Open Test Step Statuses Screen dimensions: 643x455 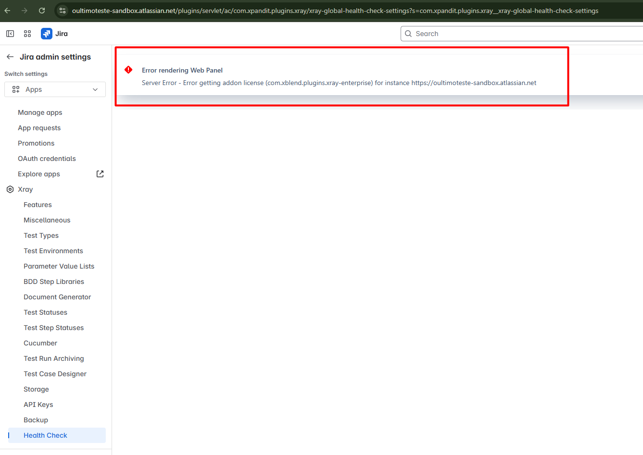pos(54,328)
